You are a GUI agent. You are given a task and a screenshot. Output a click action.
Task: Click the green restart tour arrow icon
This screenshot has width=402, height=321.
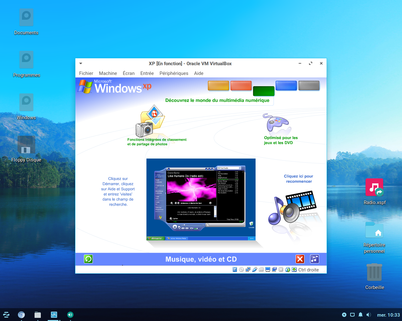click(x=88, y=259)
